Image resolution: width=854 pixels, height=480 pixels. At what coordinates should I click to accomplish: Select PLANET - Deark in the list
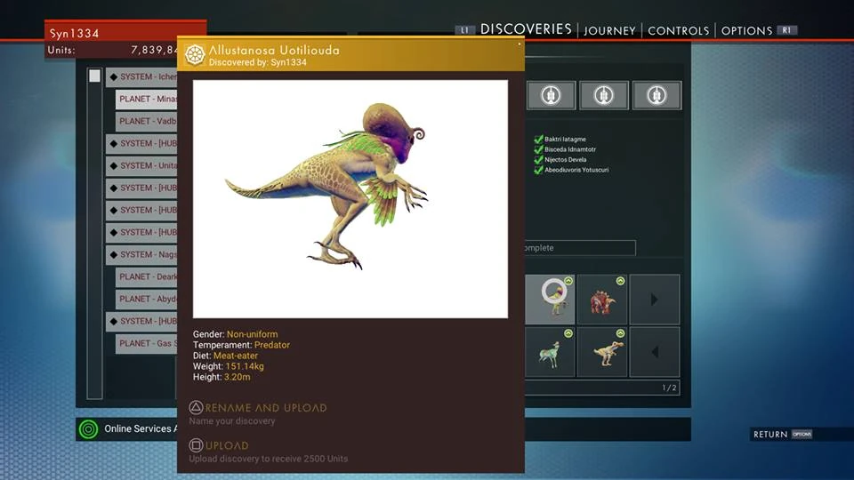coord(147,277)
